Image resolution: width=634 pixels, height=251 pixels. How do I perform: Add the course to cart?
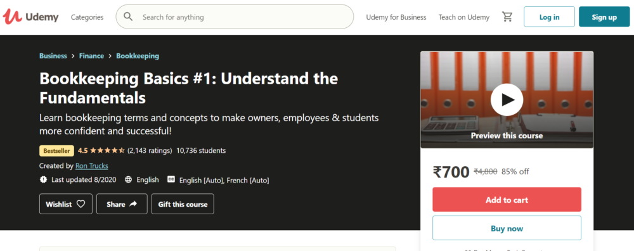[507, 200]
